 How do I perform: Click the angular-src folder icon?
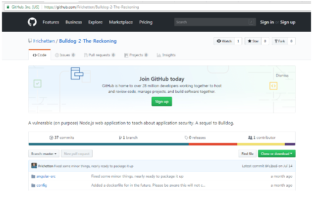point(33,176)
